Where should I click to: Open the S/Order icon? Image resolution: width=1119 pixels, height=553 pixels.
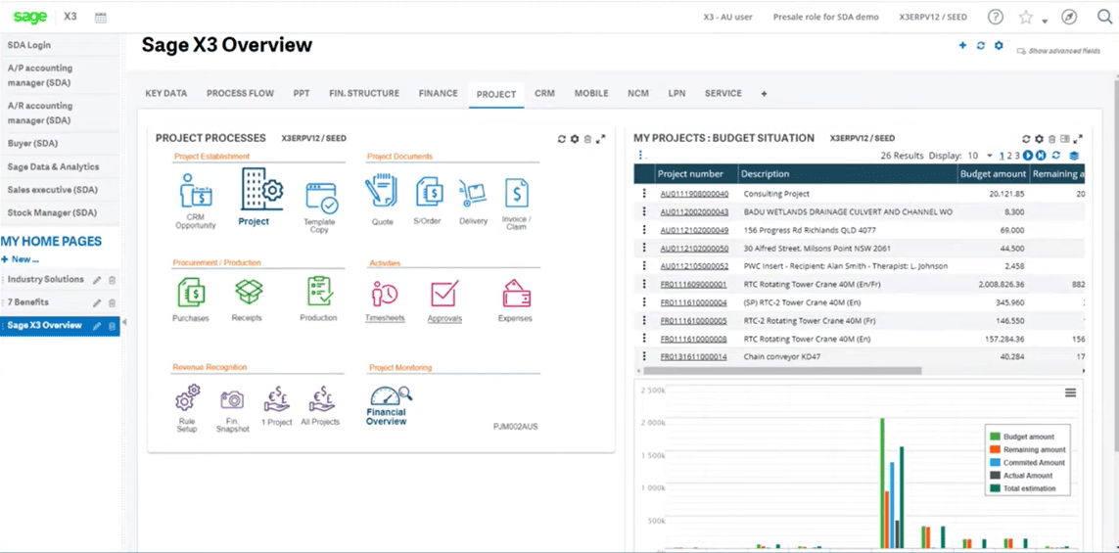(x=431, y=193)
